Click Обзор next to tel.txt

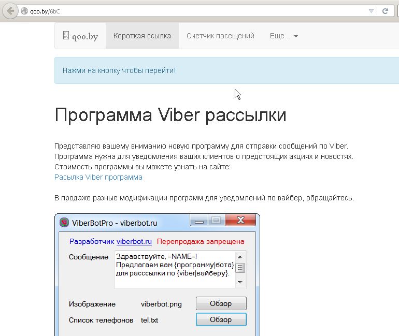coord(221,320)
